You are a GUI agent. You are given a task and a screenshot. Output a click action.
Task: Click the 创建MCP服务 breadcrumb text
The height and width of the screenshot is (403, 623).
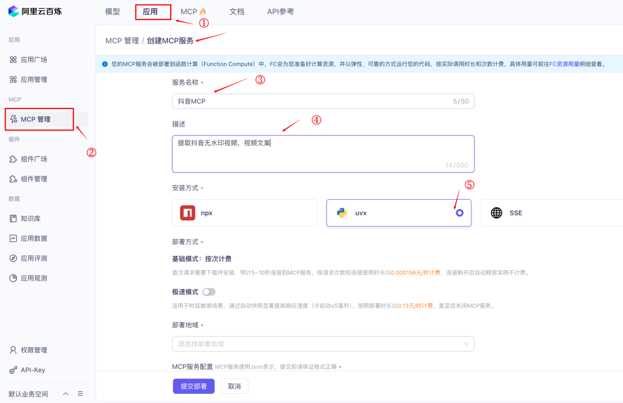(x=170, y=40)
